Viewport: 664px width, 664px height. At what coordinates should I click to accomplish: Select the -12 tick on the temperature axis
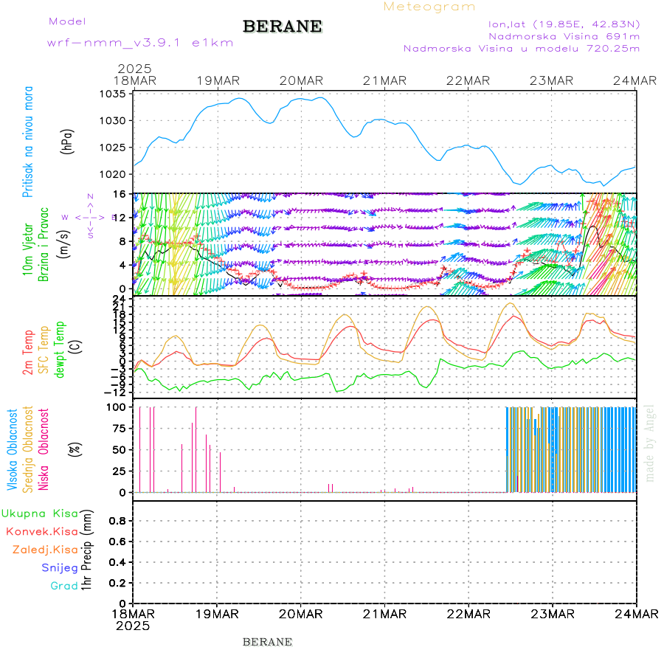115,392
